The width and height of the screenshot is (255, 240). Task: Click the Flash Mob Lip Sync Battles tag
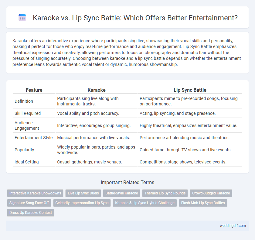(203, 203)
